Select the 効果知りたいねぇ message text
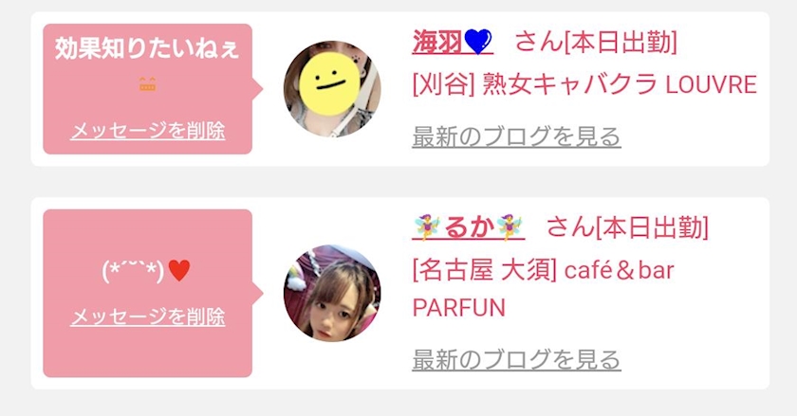This screenshot has width=797, height=416. click(x=147, y=48)
